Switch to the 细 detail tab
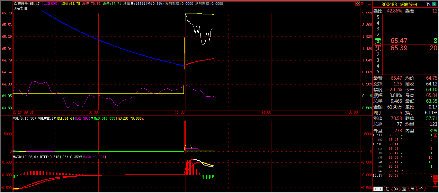 pos(388,189)
